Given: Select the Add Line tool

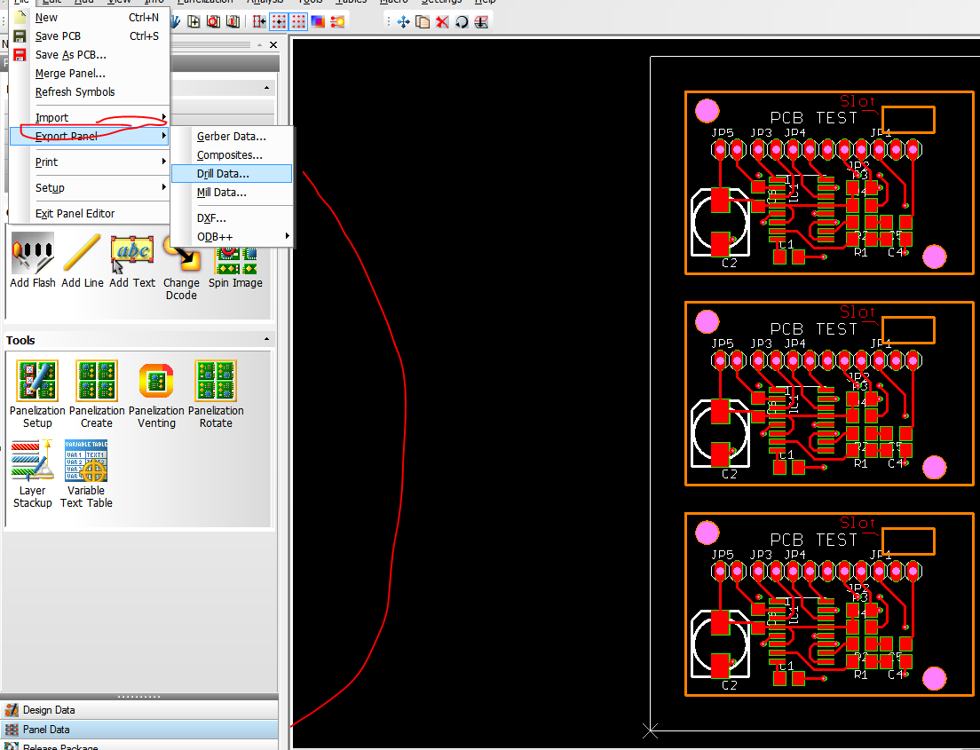Looking at the screenshot, I should (x=82, y=261).
